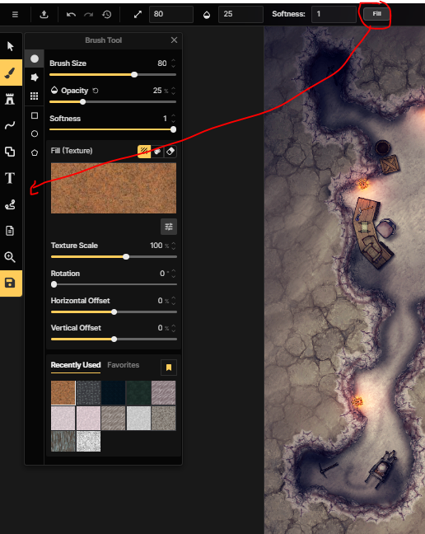Click the Opacity slider handle
The width and height of the screenshot is (425, 534).
pos(82,102)
